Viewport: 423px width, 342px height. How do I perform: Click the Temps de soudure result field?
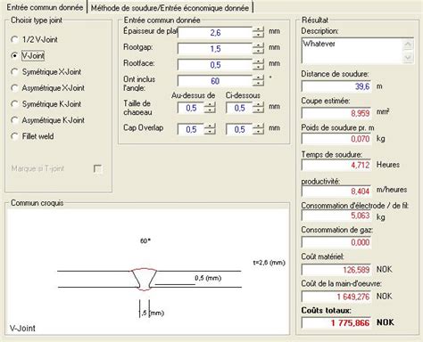click(336, 165)
